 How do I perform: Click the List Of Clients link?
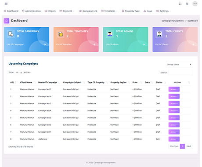(162, 44)
